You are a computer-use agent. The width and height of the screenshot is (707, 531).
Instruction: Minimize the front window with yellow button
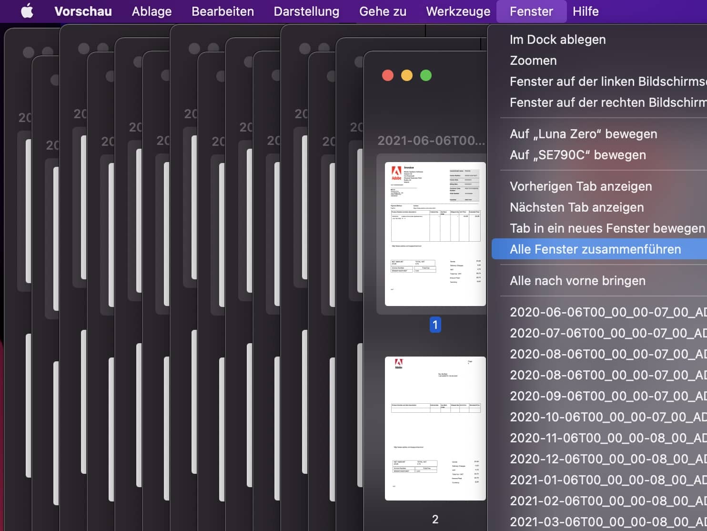tap(407, 75)
